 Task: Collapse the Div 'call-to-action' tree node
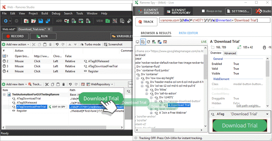point(147,94)
